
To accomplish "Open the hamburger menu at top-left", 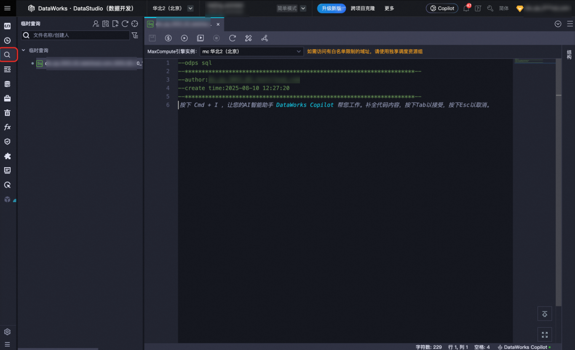I will click(x=7, y=8).
